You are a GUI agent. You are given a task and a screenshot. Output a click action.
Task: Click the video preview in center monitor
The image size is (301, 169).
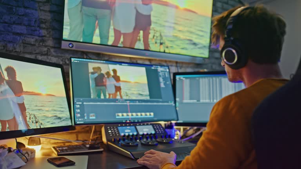coord(119,81)
